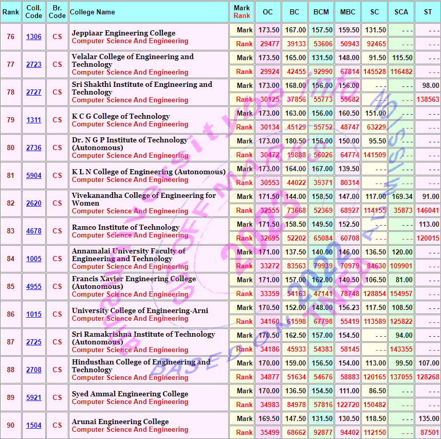Open college code 2736 link
Screen dimensions: 441x439
34,148
